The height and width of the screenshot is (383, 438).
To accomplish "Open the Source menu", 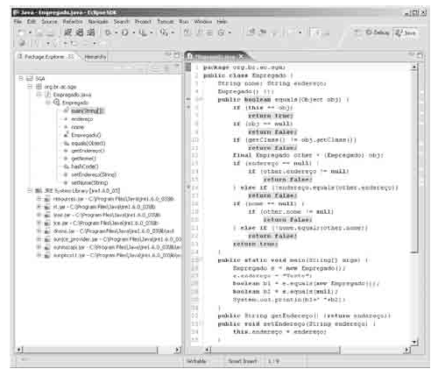I will click(x=49, y=22).
